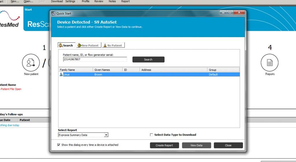Open Notes in the top toolbar
This screenshot has width=296, height=162.
112,1
